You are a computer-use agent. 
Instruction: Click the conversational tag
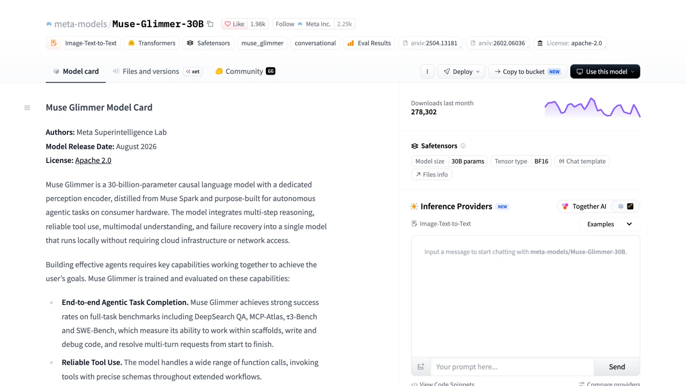[315, 43]
